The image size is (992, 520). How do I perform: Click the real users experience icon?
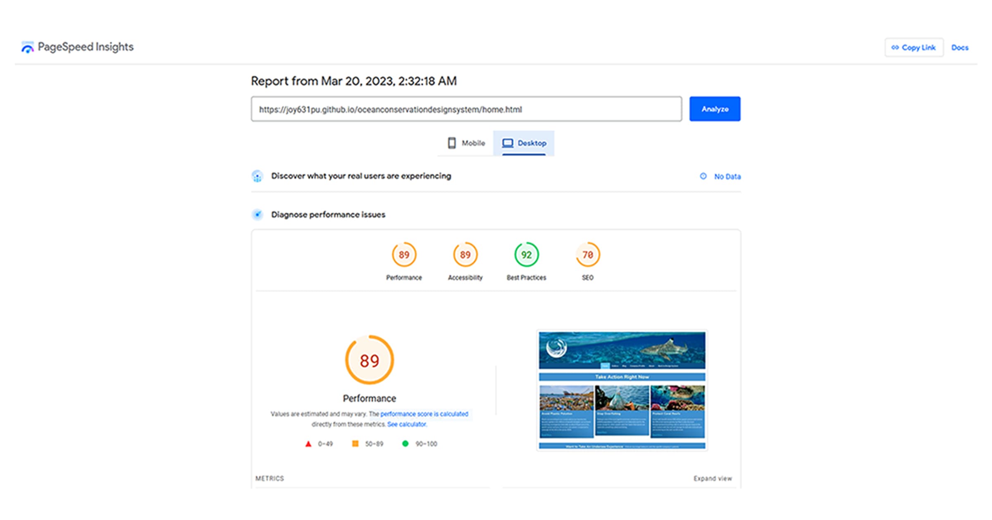pos(257,177)
